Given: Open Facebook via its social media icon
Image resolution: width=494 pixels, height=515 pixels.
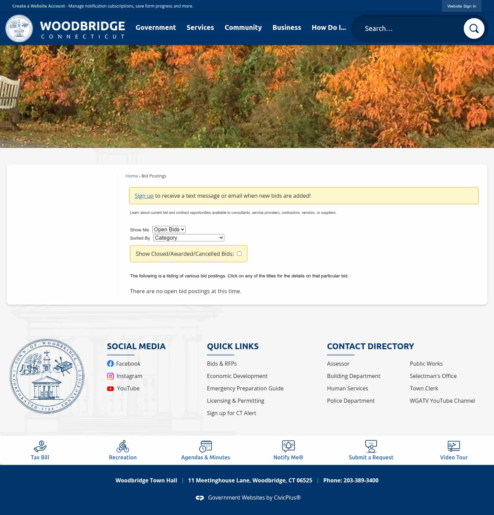Looking at the screenshot, I should [x=110, y=364].
